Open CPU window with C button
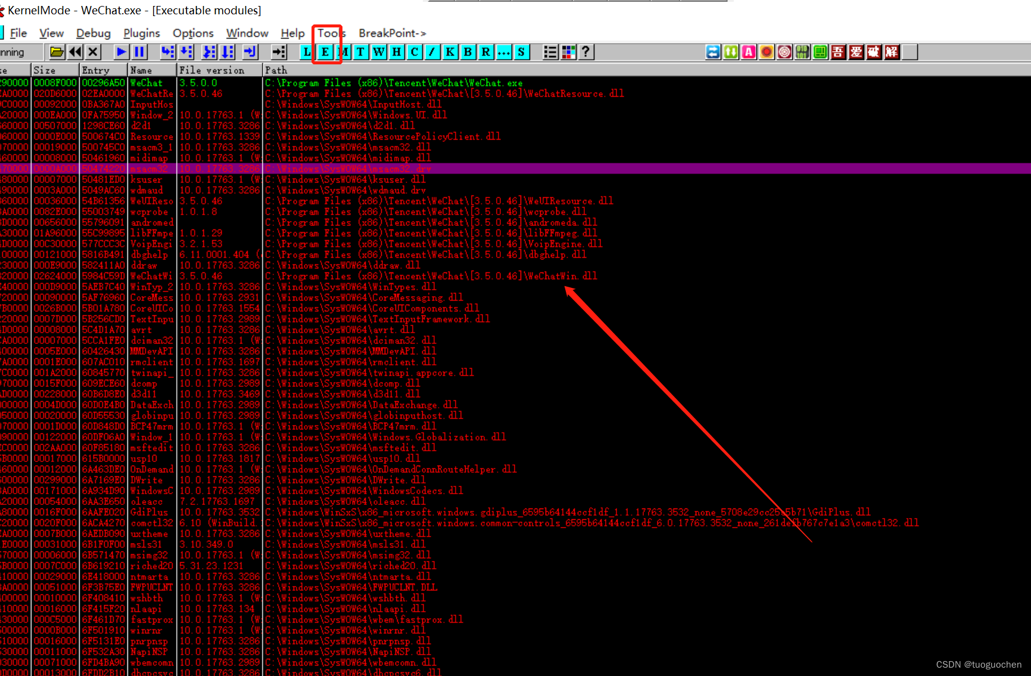This screenshot has height=676, width=1031. click(415, 52)
